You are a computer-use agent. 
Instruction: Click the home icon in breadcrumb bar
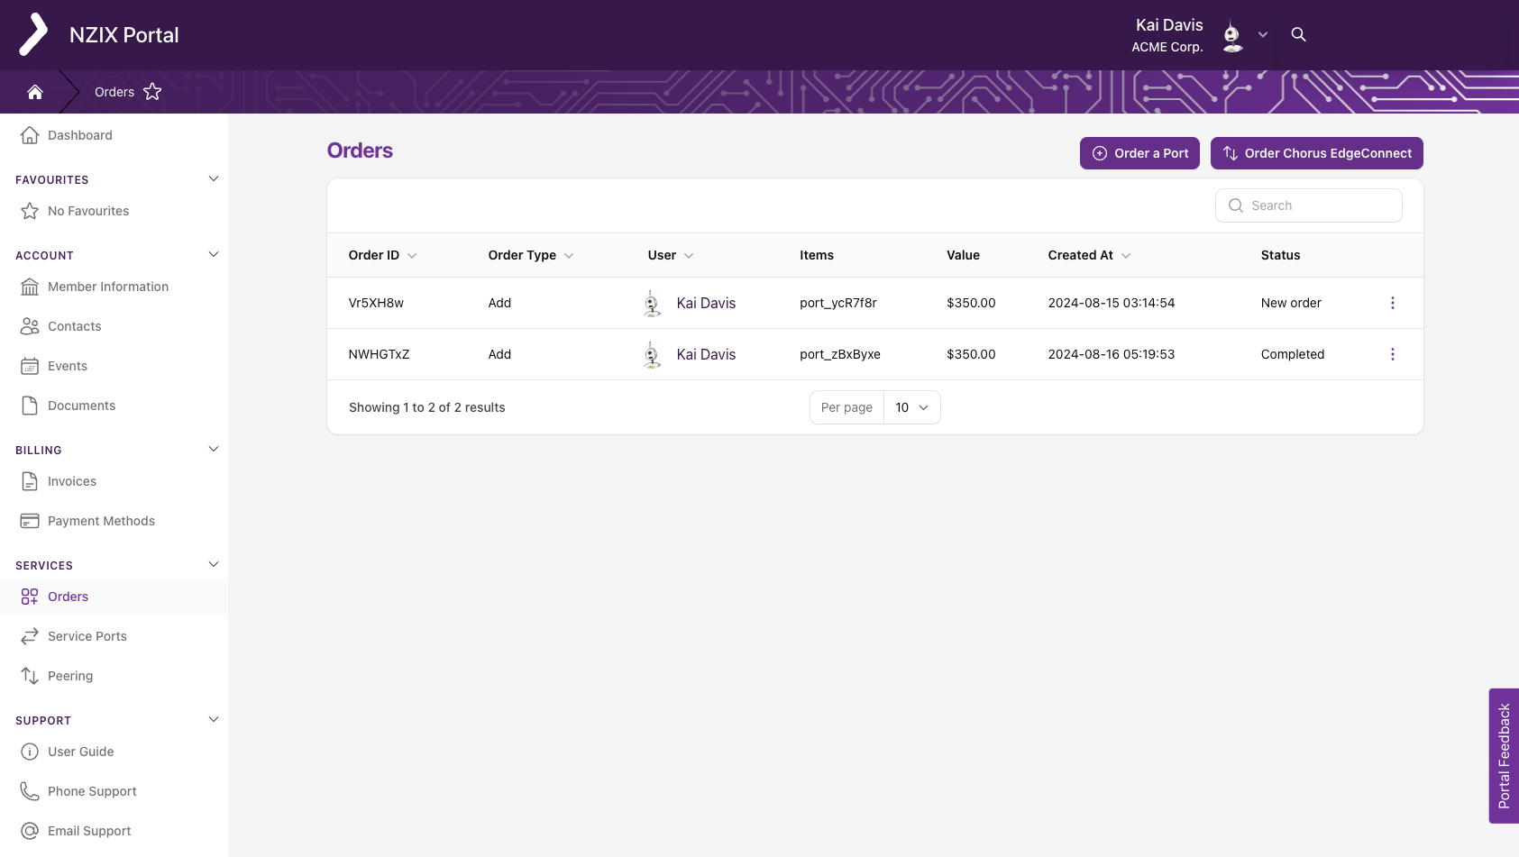(35, 92)
